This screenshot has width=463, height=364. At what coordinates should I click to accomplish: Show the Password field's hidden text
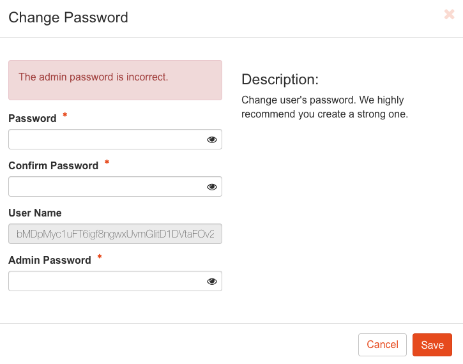(212, 140)
